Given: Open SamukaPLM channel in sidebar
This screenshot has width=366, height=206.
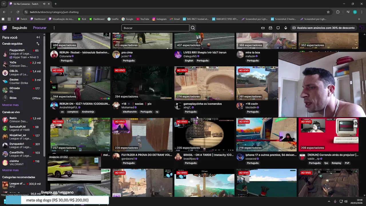Looking at the screenshot, I should coord(22,128).
